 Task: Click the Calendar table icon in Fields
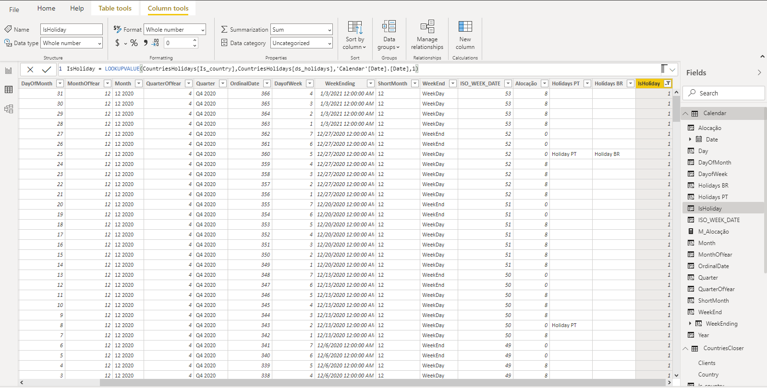695,114
